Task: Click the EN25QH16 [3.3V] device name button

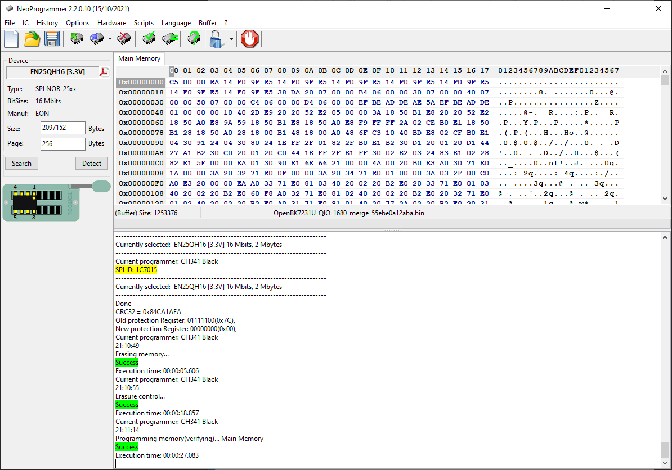Action: point(57,72)
